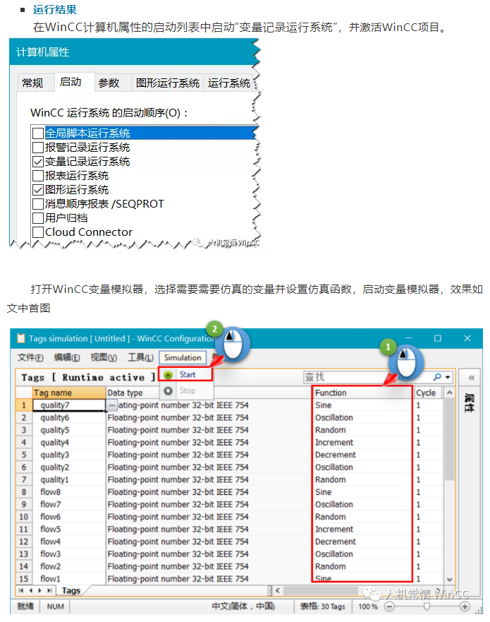Click the search magnifier icon

(x=438, y=377)
